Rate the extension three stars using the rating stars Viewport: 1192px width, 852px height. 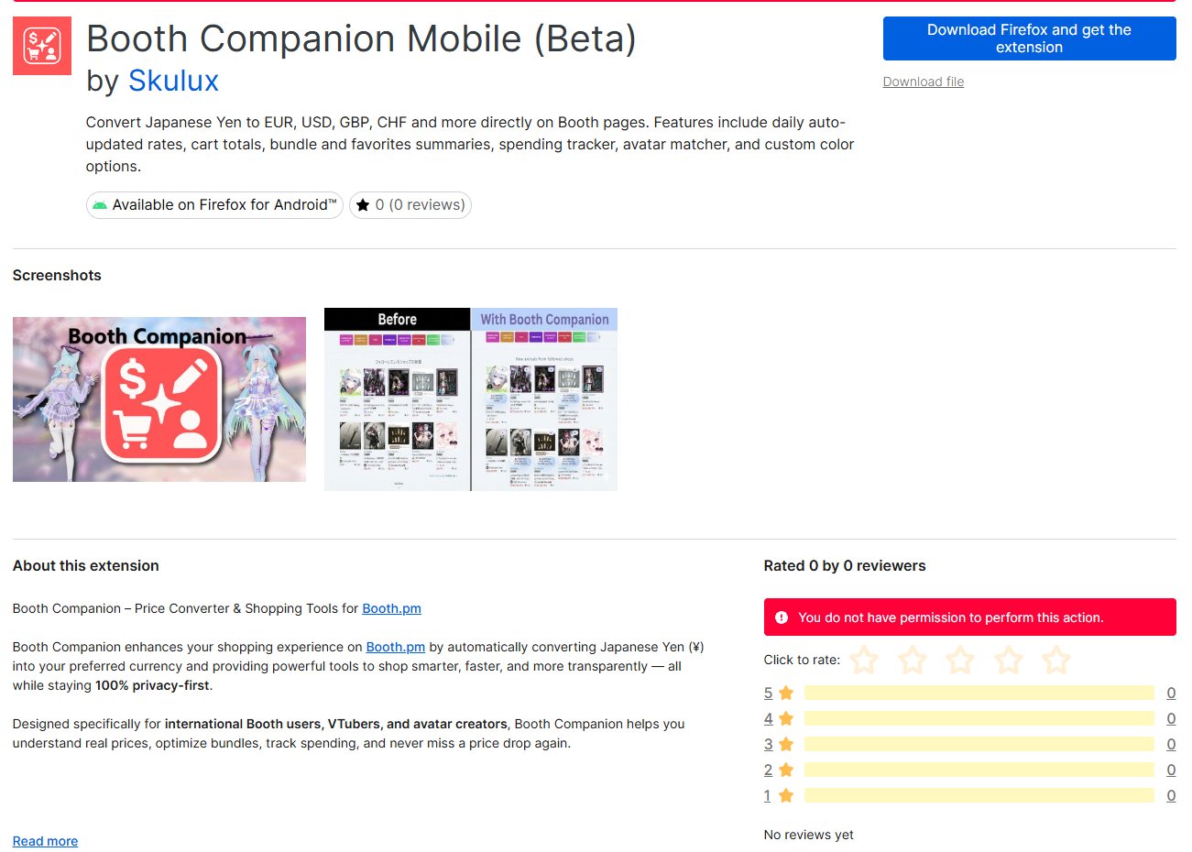959,660
